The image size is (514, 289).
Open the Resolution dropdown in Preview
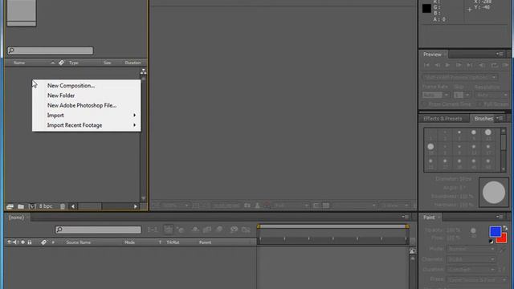(x=491, y=95)
